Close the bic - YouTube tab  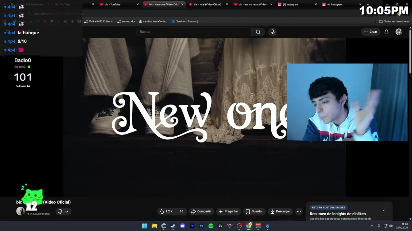[138, 4]
